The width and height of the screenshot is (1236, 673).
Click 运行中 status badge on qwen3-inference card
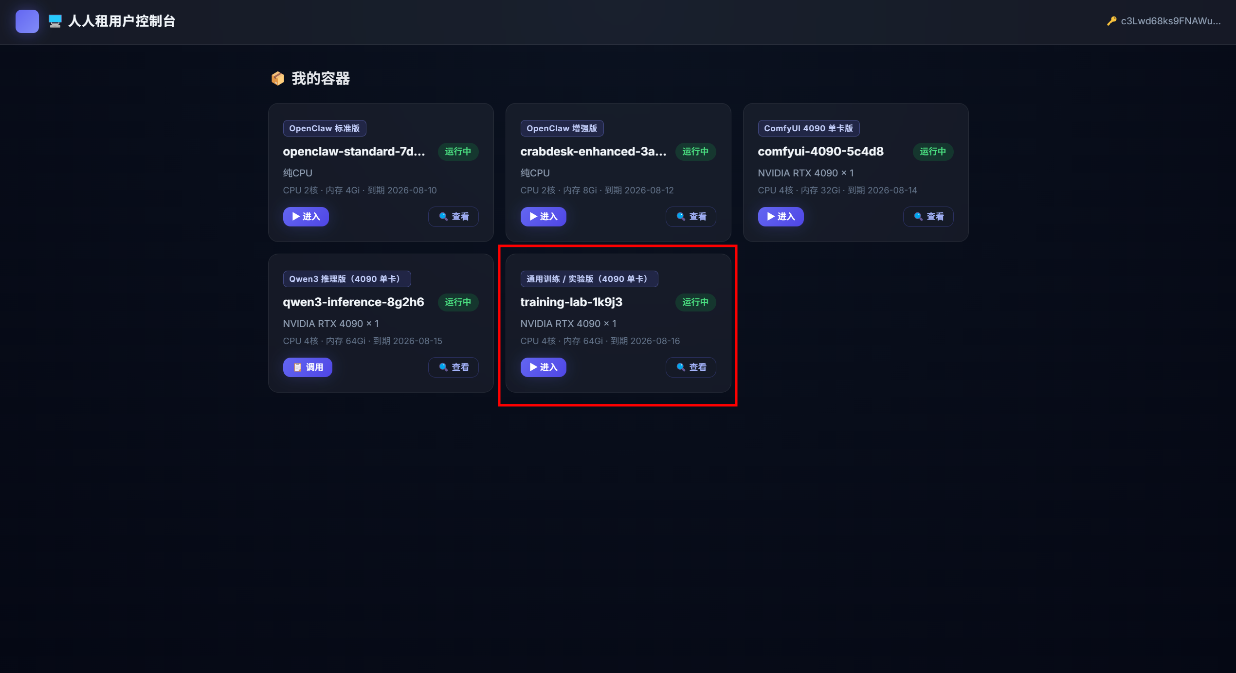[x=458, y=302]
